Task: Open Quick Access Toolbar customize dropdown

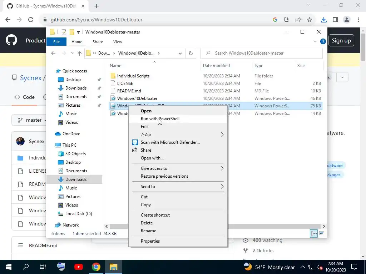Action: pos(78,32)
